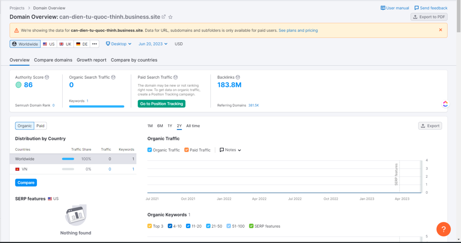Viewport: 461px width, 243px height.
Task: Click the chart Export button
Action: click(x=430, y=126)
